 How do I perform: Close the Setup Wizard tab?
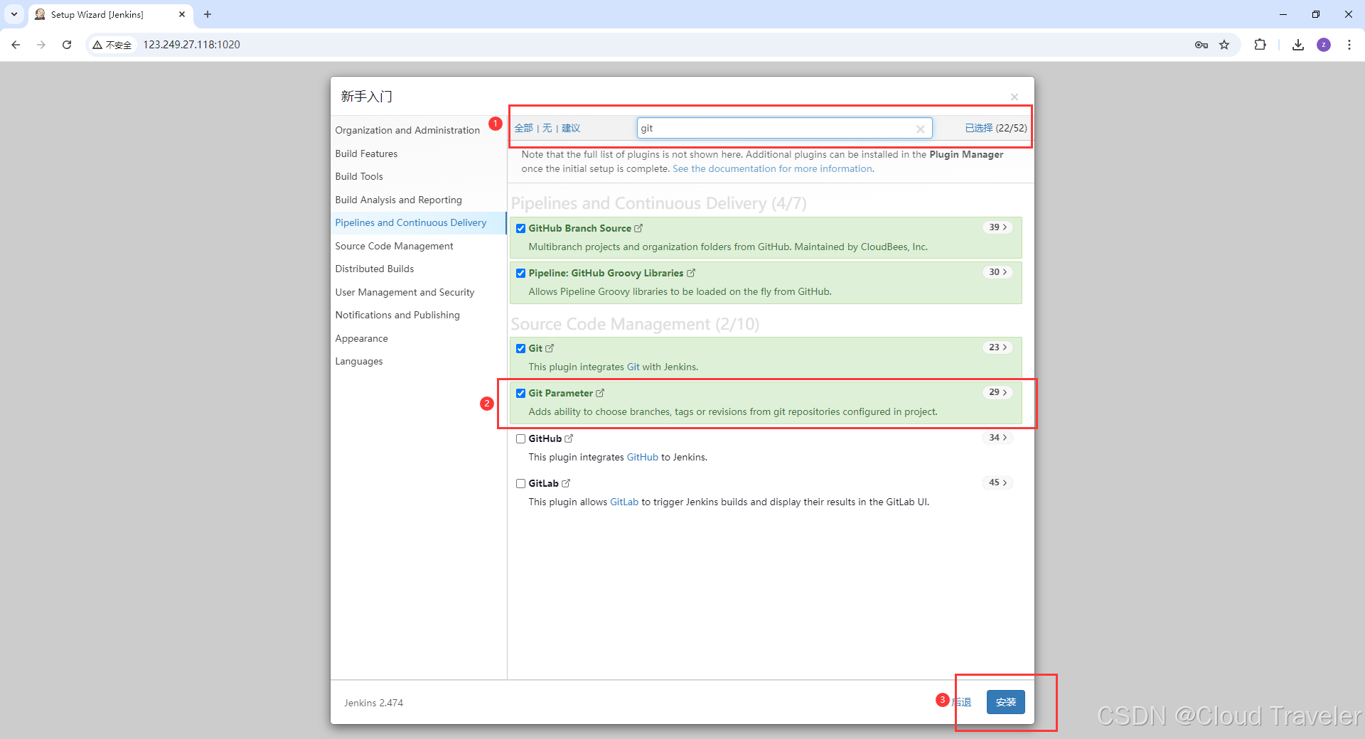point(182,14)
